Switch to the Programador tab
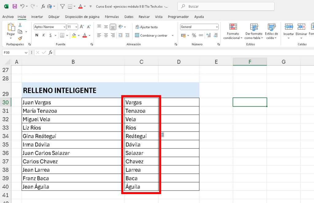314x203 pixels. [178, 17]
